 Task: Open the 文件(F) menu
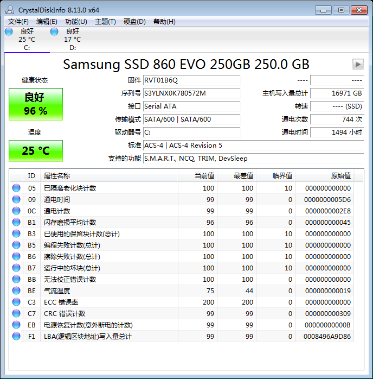18,22
